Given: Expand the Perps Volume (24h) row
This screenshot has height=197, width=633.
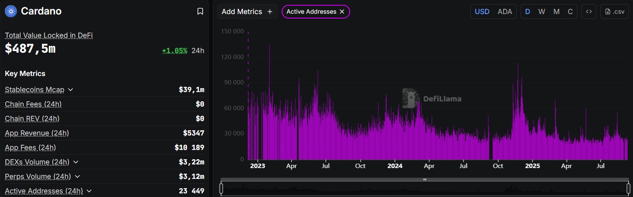Looking at the screenshot, I should coord(77,176).
